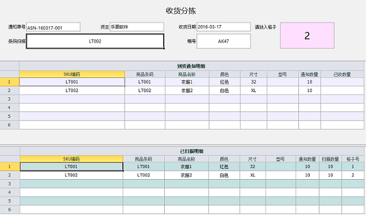Viewport: 366px width, 215px height.
Task: Sort by SKU编码 header in 到货通知明细 table
Action: (72, 75)
